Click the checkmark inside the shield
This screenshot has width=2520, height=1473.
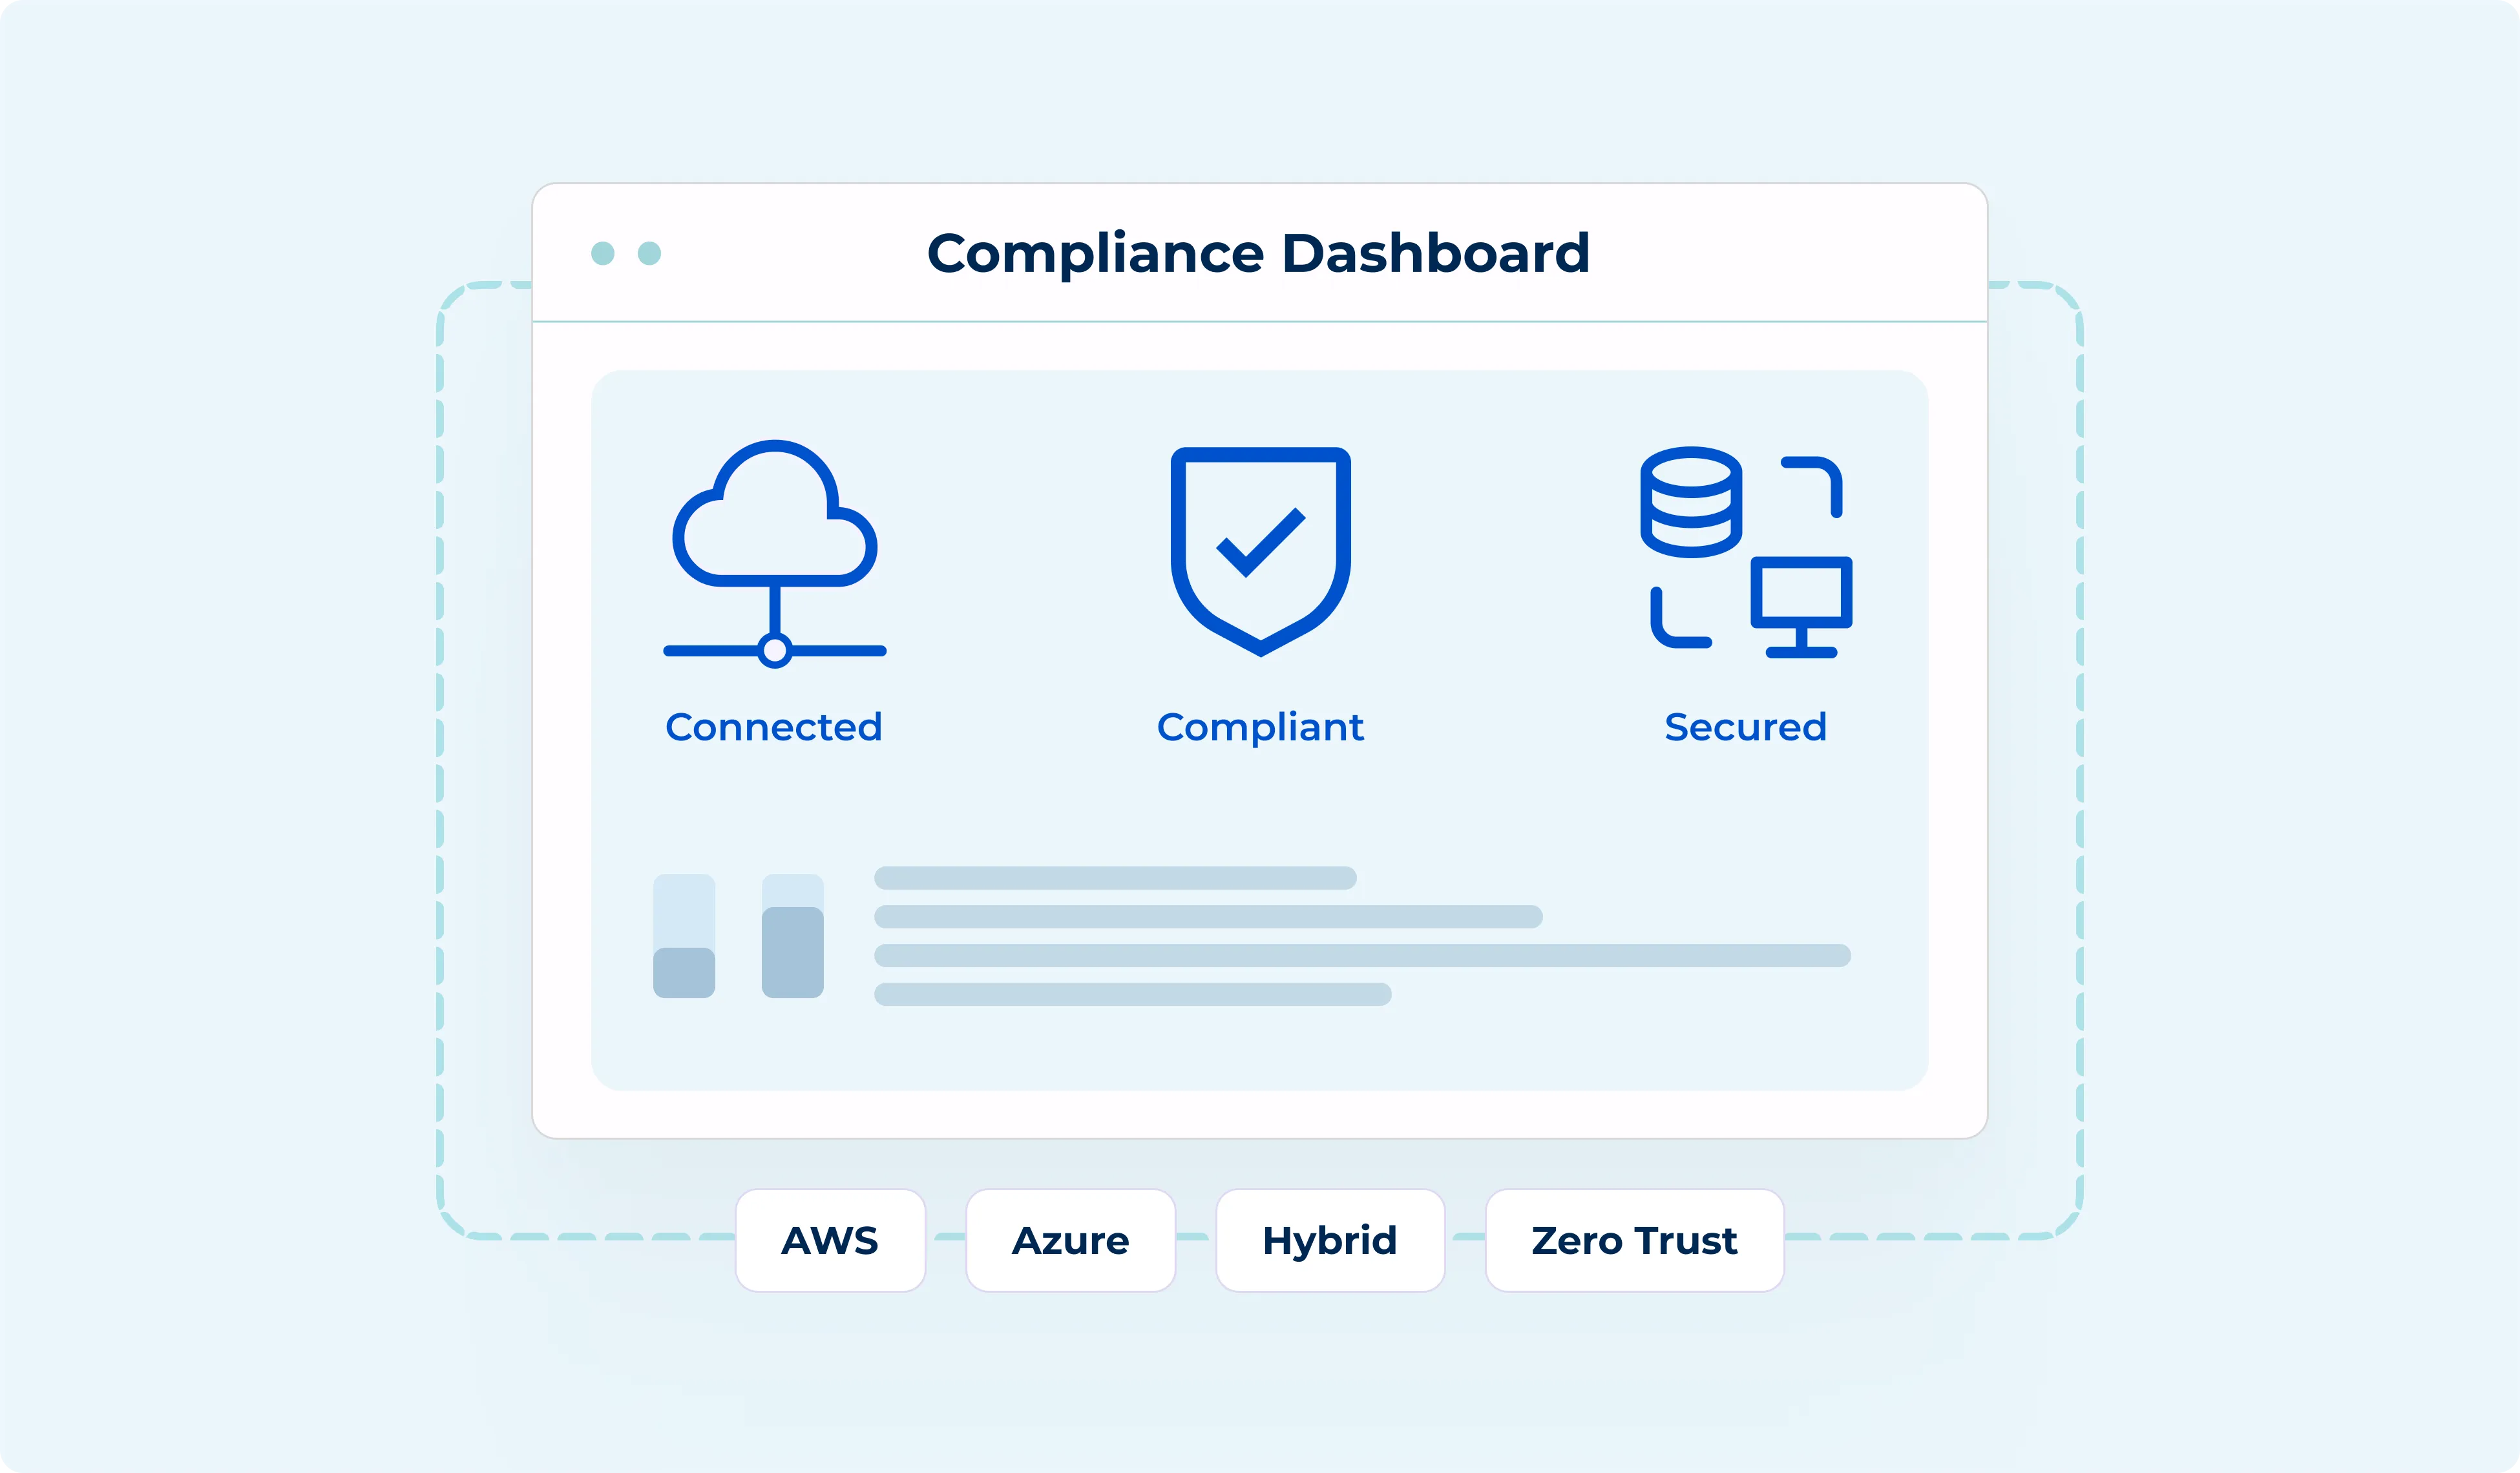(x=1260, y=542)
